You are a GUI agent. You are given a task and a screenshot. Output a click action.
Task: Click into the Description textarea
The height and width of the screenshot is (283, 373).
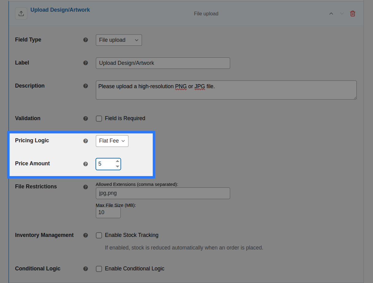(x=226, y=90)
